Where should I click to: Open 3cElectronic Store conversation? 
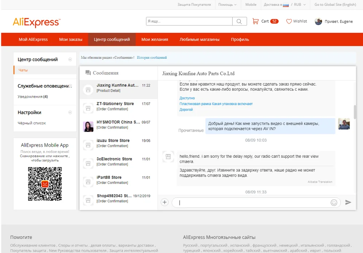tap(119, 163)
